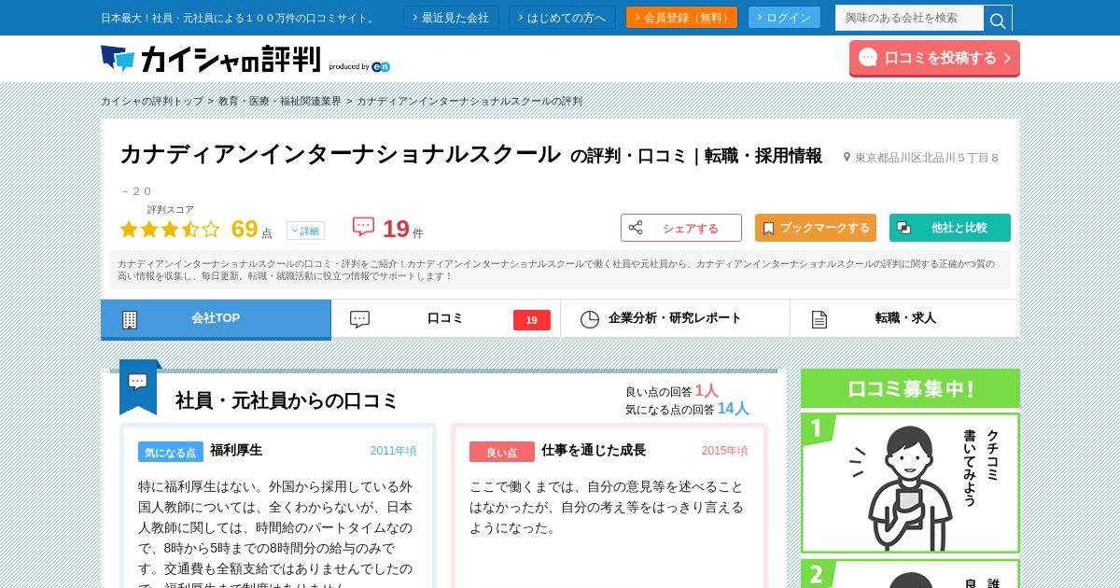Click breadcrumb カイシャの評判トップ
Image resolution: width=1120 pixels, height=588 pixels.
click(152, 101)
